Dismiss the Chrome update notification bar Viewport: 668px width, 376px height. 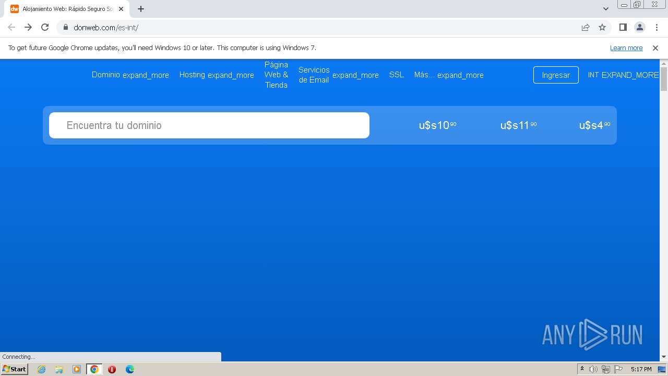point(655,48)
